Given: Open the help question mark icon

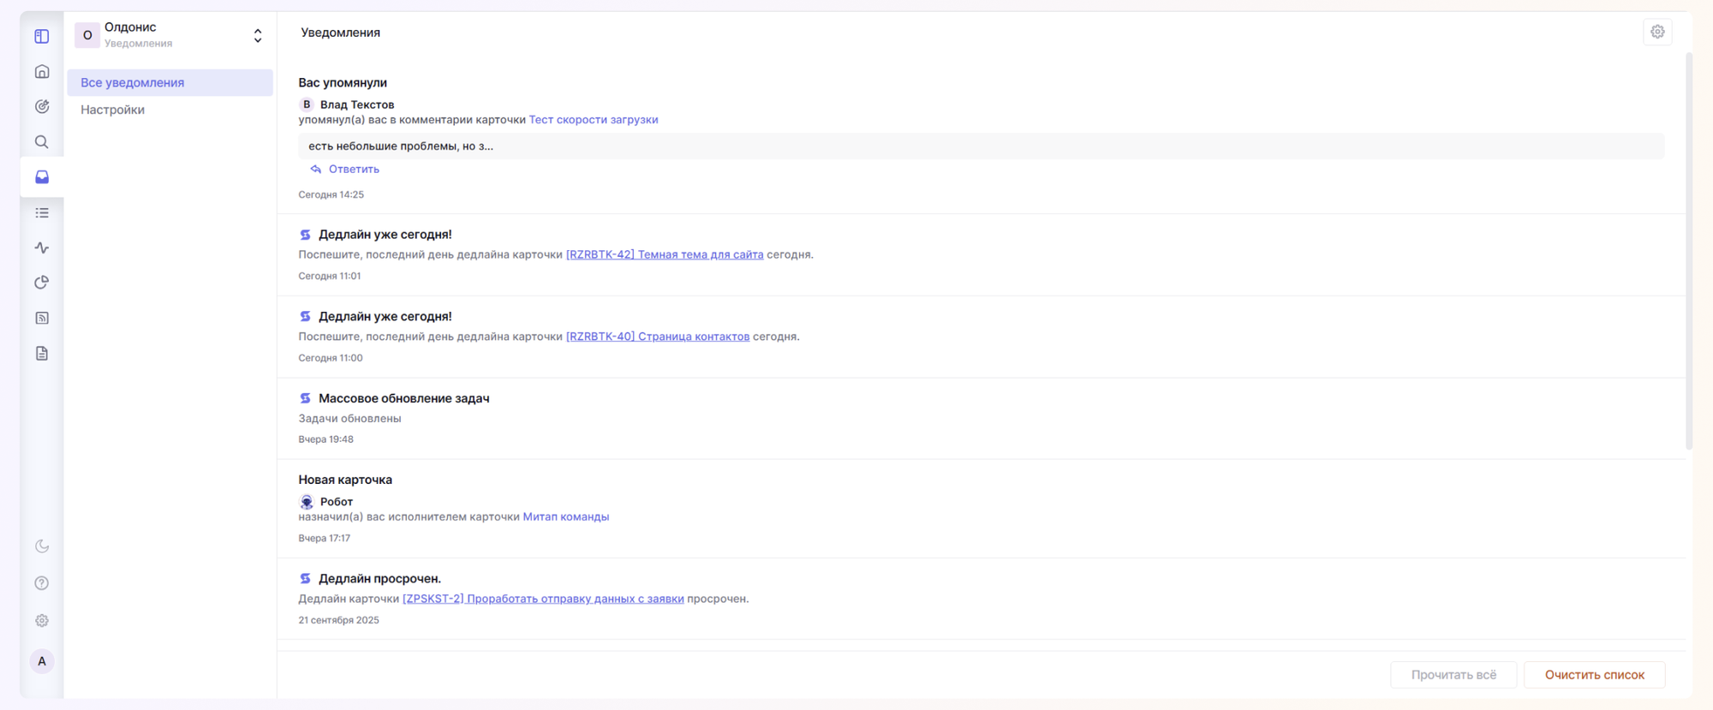Looking at the screenshot, I should tap(41, 583).
